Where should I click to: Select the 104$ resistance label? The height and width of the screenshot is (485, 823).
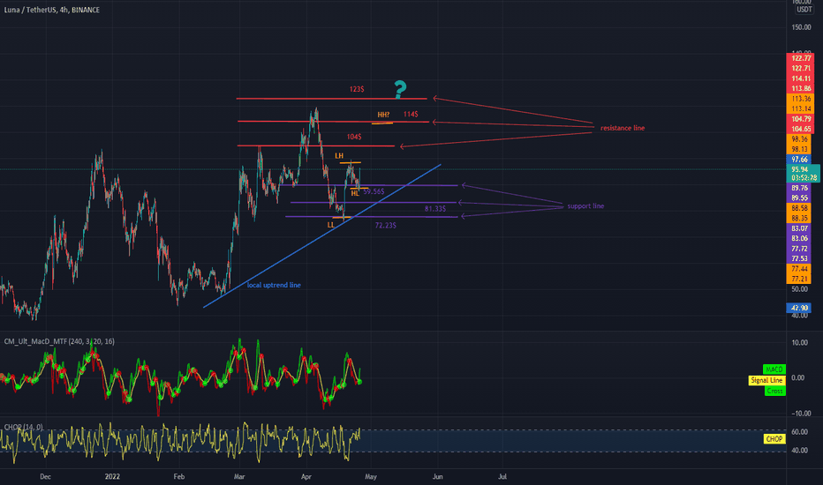click(x=354, y=137)
